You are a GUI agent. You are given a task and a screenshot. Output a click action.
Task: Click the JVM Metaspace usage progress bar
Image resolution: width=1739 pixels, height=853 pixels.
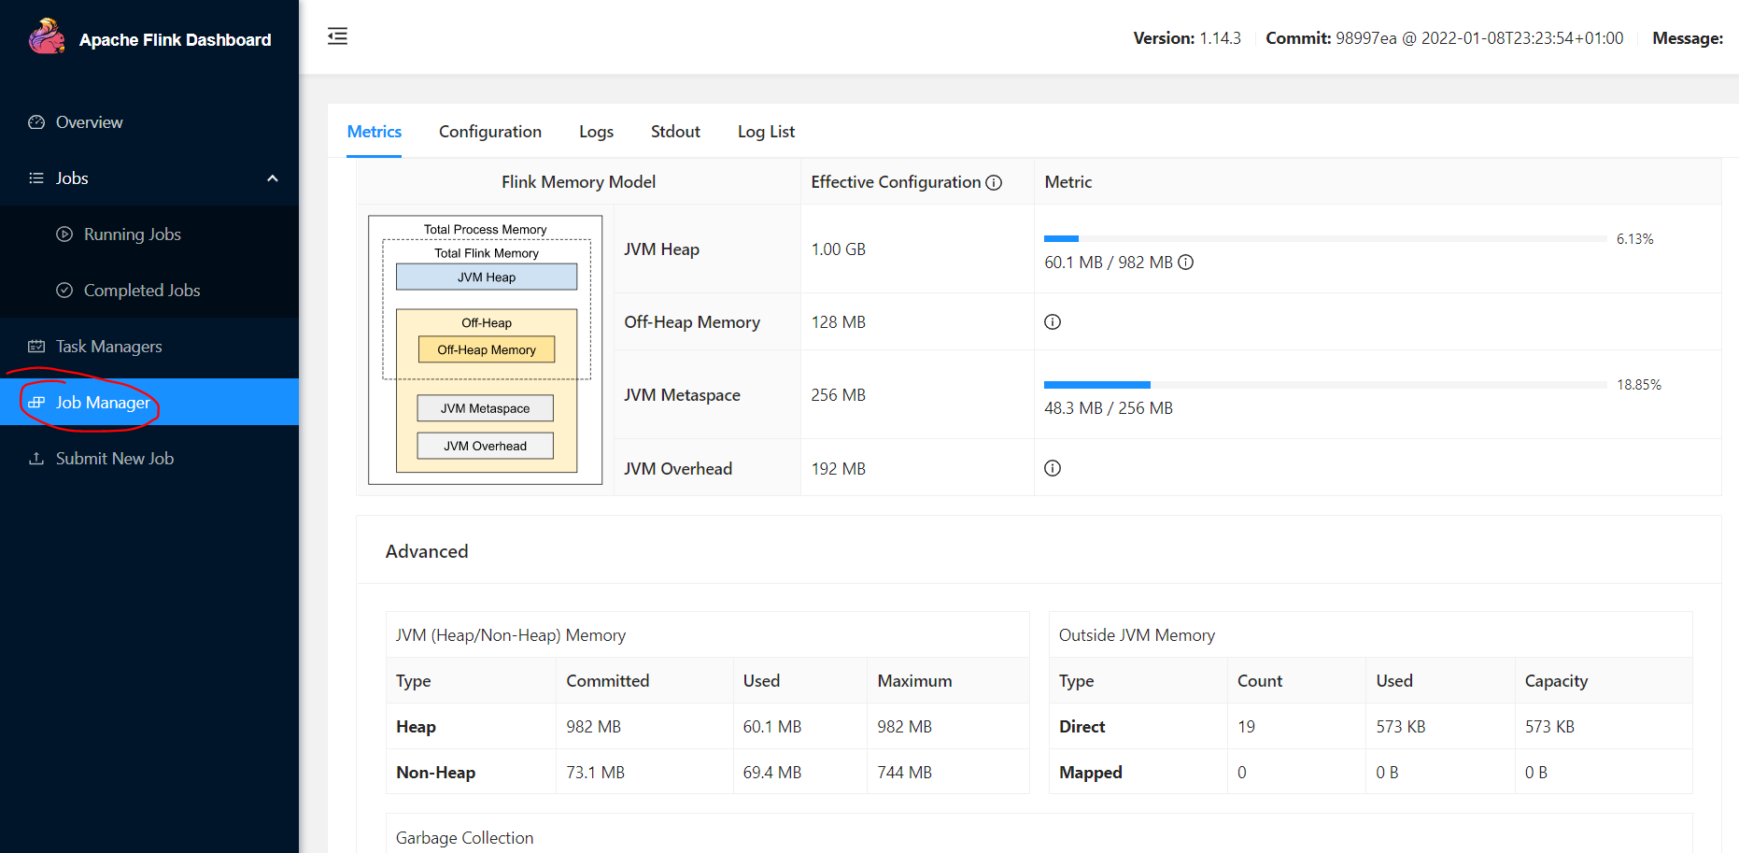(x=1325, y=385)
